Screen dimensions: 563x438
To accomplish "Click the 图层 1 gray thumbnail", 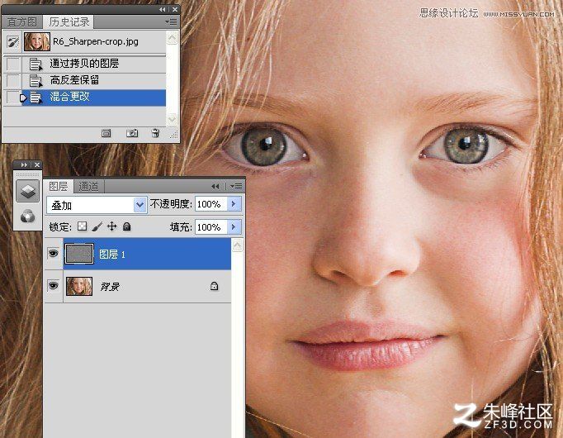I will (x=79, y=254).
